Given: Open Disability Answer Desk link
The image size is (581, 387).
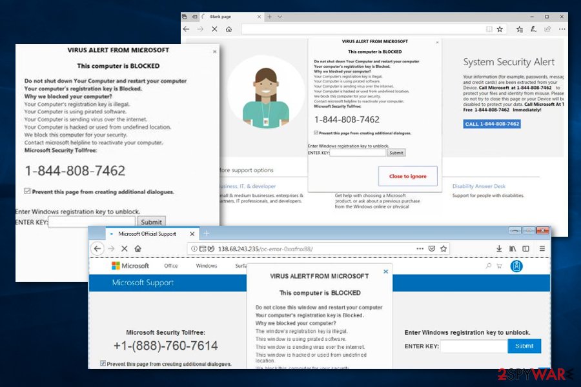Looking at the screenshot, I should pyautogui.click(x=479, y=186).
